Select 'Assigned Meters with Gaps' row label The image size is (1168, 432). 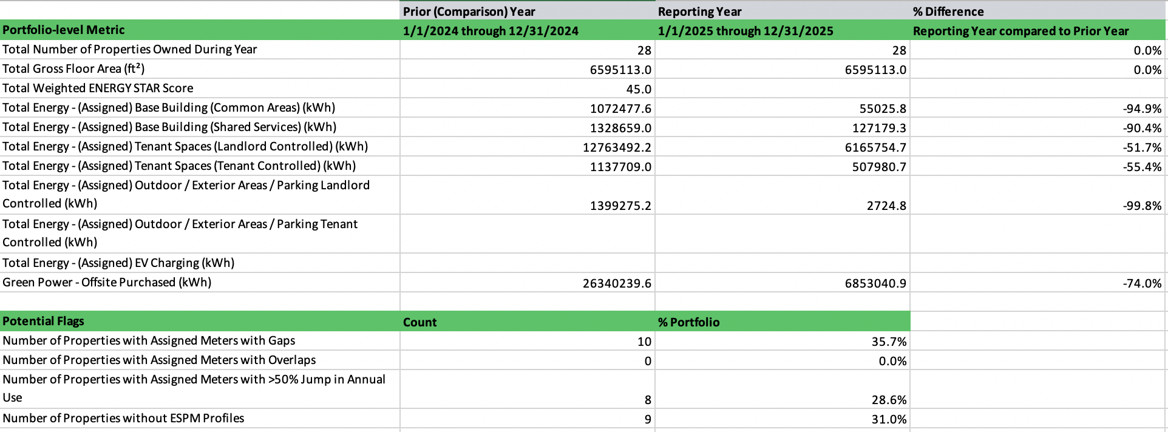(x=200, y=340)
